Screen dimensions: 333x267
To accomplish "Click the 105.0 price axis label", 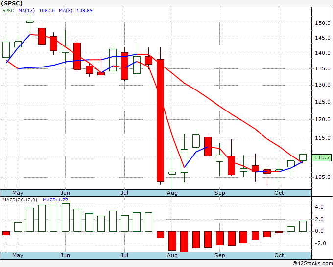I will (x=323, y=177).
